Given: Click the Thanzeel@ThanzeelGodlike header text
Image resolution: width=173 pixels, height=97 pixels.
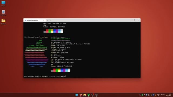Looking at the screenshot, I should [x=61, y=39].
